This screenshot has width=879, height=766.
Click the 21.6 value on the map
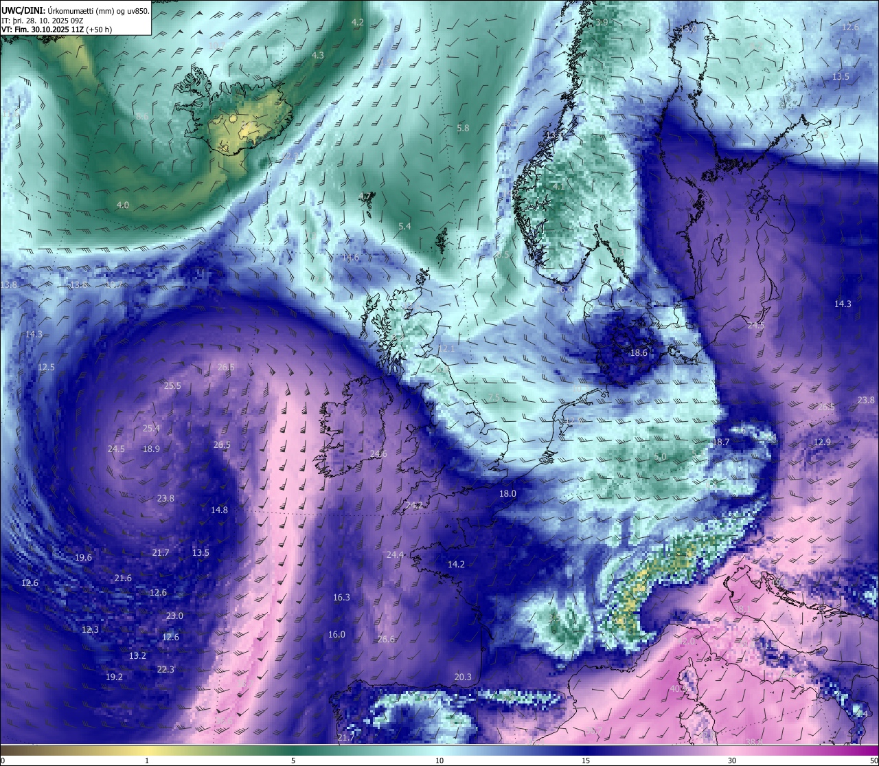(x=123, y=578)
